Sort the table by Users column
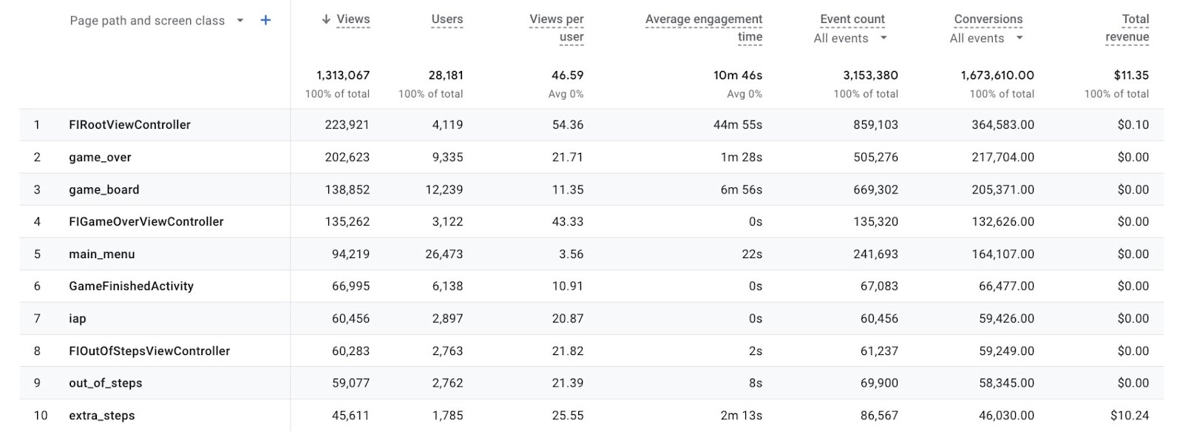Image resolution: width=1183 pixels, height=443 pixels. (x=447, y=18)
